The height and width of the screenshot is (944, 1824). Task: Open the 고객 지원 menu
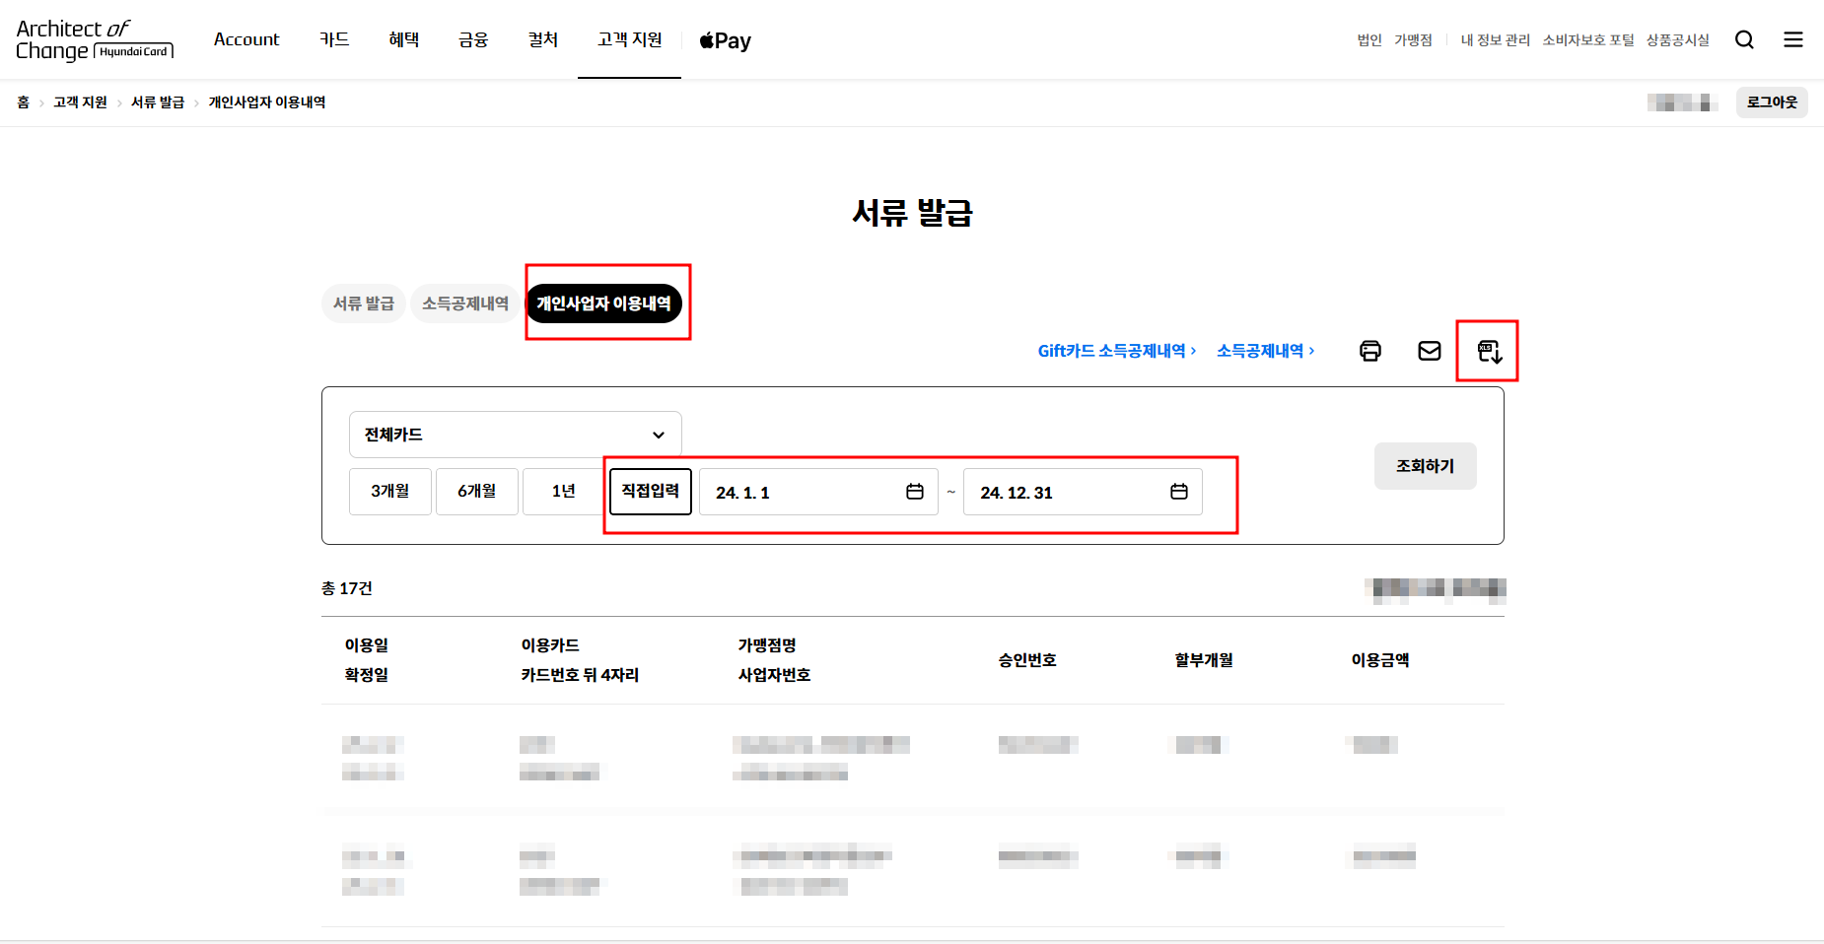click(x=629, y=39)
